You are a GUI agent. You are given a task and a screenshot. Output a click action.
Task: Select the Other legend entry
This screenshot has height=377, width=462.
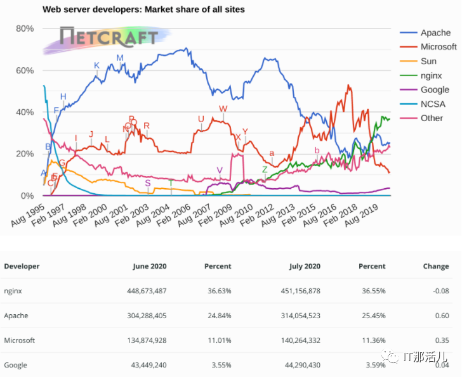pos(432,118)
